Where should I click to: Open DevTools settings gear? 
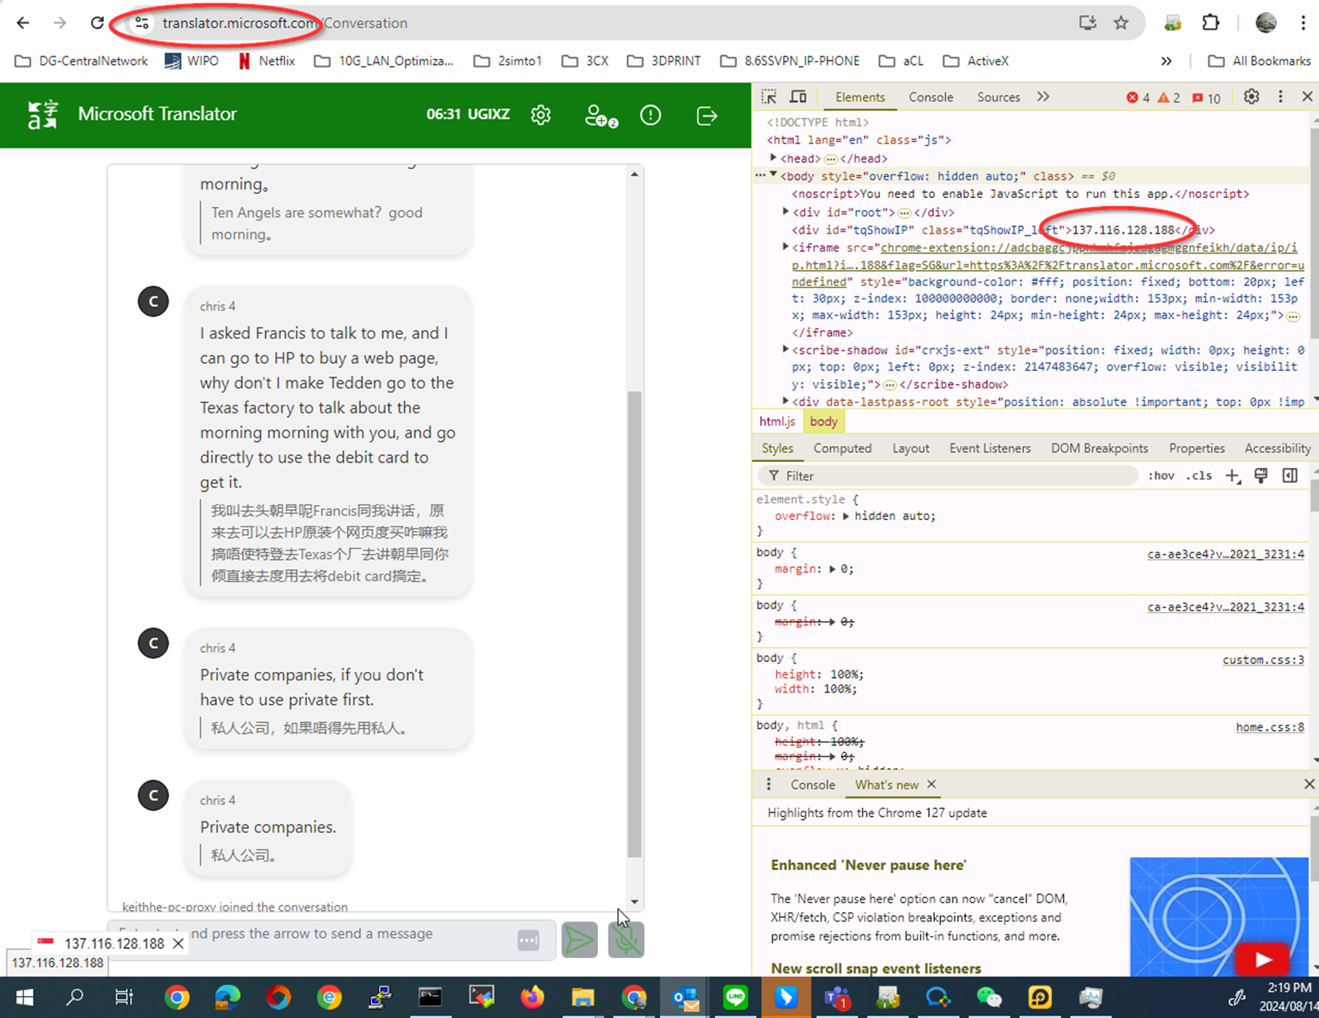click(1251, 97)
